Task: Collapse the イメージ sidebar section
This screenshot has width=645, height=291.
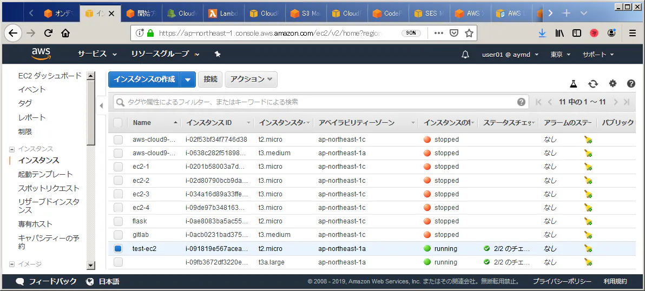Action: [x=11, y=264]
